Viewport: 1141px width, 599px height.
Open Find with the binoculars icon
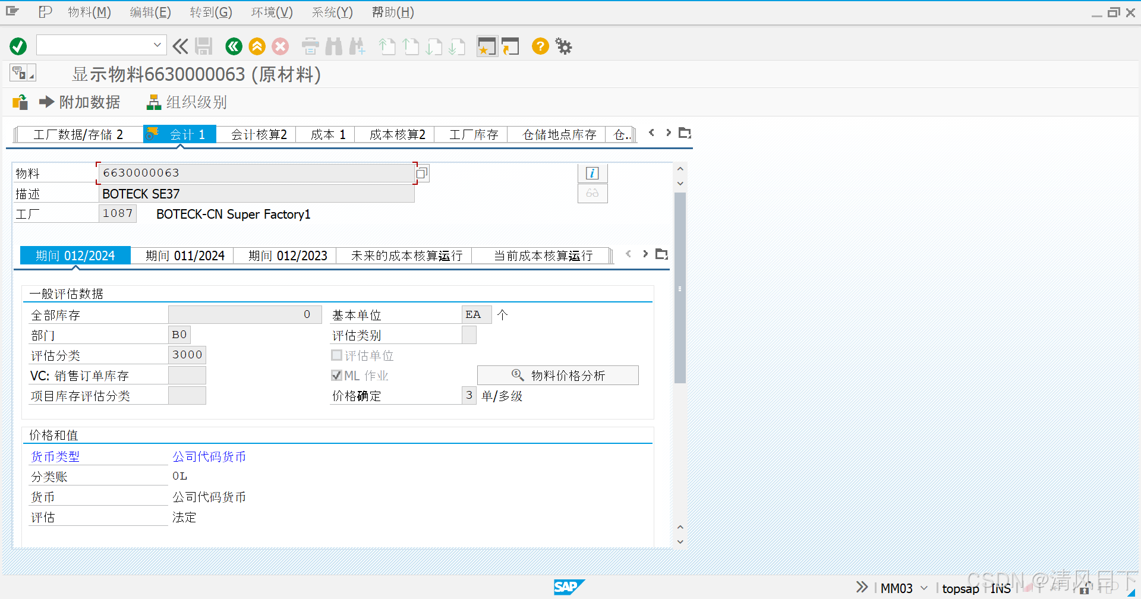coord(334,46)
